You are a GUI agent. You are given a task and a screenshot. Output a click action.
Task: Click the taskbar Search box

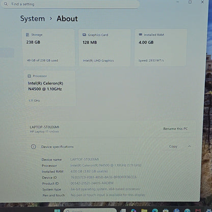pyautogui.click(x=90, y=210)
